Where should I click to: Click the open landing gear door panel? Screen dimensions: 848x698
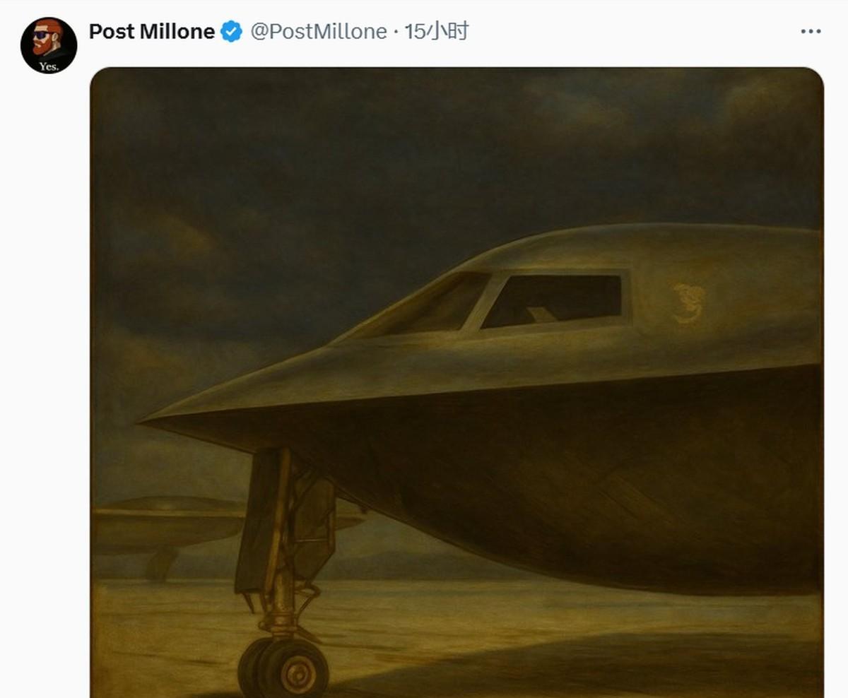click(x=254, y=521)
